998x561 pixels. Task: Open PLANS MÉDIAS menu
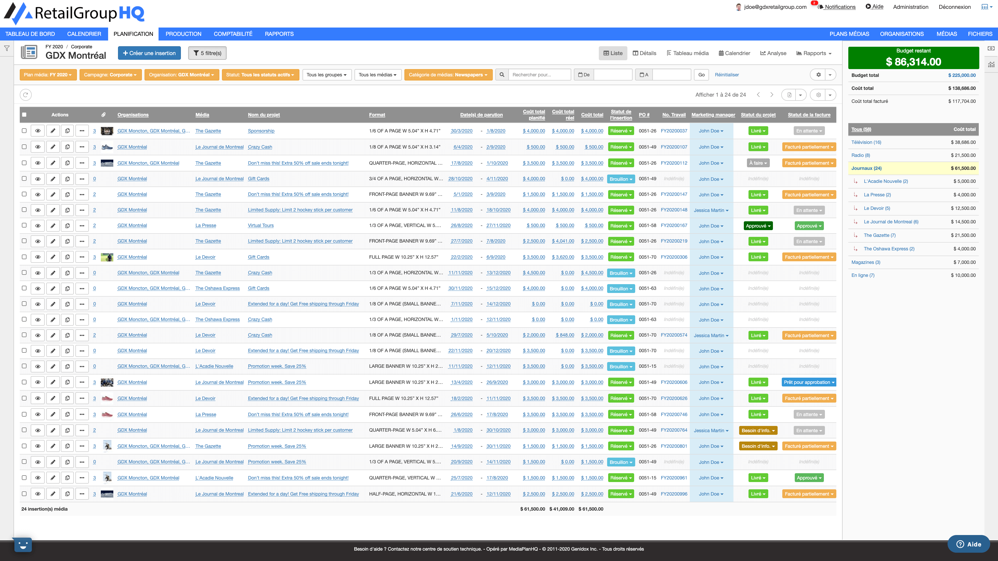(849, 34)
